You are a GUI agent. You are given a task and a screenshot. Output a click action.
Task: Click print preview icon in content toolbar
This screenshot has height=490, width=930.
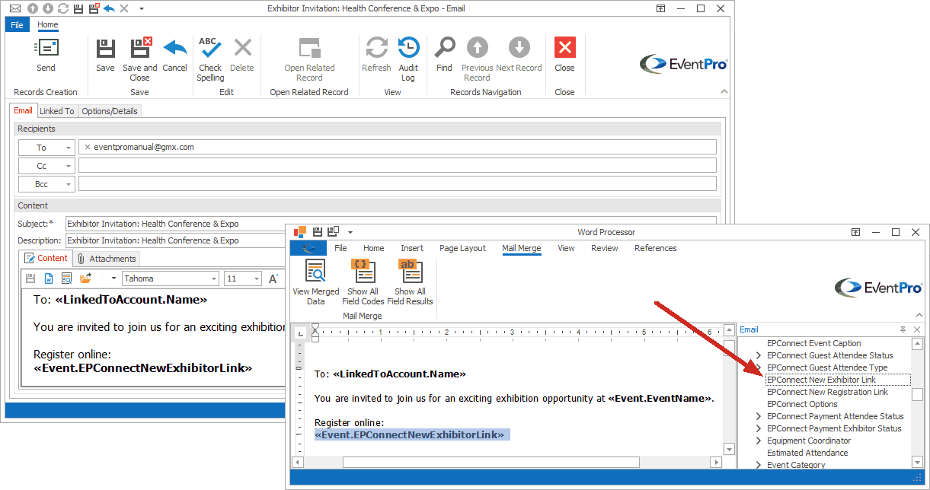(x=66, y=278)
